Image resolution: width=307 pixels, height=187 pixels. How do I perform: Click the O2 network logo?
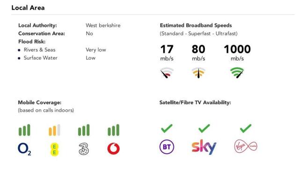click(24, 149)
